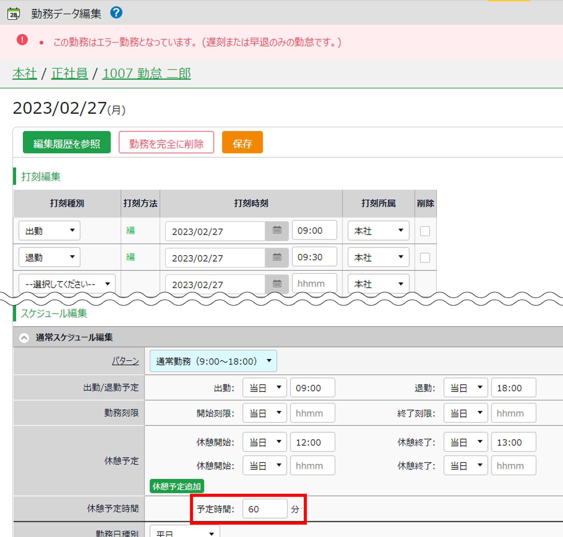The image size is (563, 537).
Task: Click the 休憩予定追加 button
Action: [x=177, y=486]
